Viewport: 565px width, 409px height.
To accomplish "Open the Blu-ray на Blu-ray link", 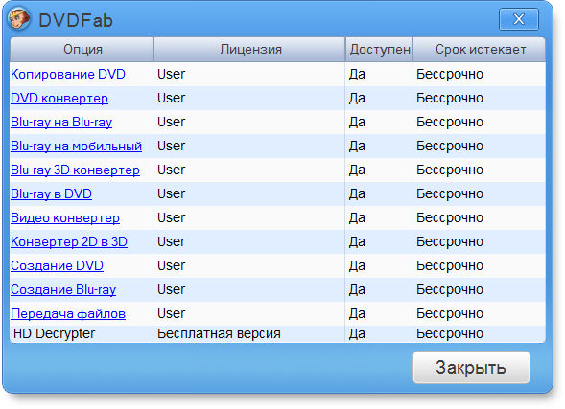I will point(61,123).
